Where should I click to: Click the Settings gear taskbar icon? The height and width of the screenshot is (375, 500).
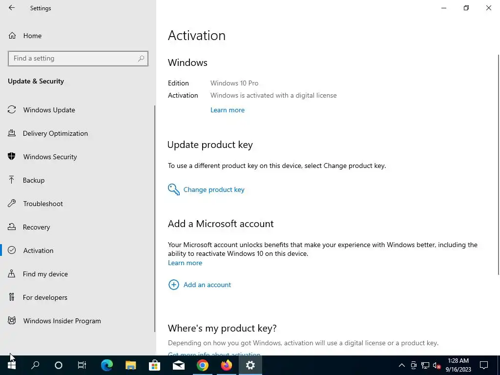pyautogui.click(x=250, y=365)
